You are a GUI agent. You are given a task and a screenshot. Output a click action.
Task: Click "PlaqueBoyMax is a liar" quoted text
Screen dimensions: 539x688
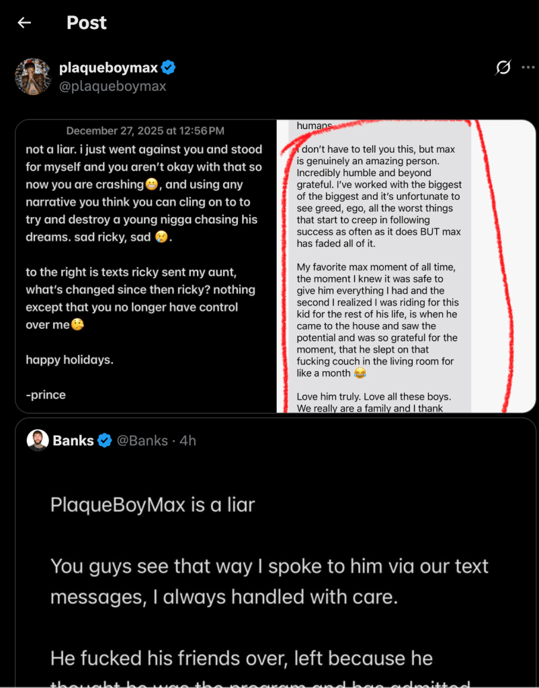coord(153,504)
